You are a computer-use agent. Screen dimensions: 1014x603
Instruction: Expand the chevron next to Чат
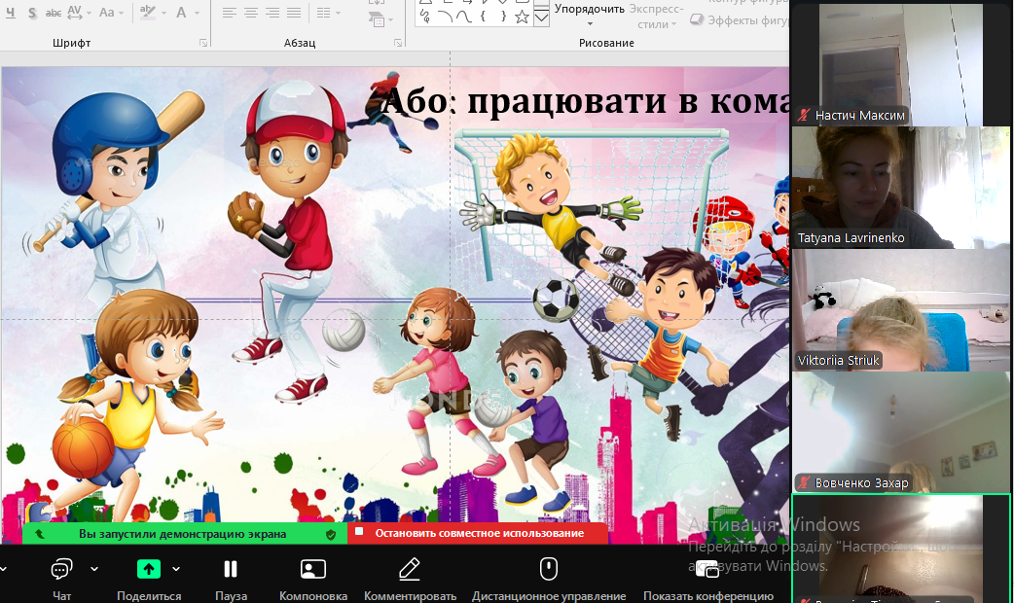[94, 569]
